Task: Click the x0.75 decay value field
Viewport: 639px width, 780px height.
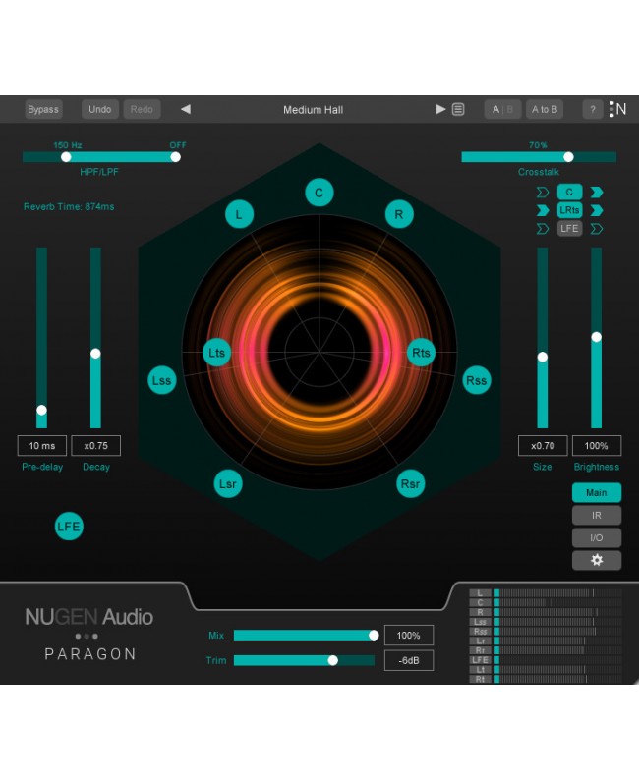Action: 96,446
